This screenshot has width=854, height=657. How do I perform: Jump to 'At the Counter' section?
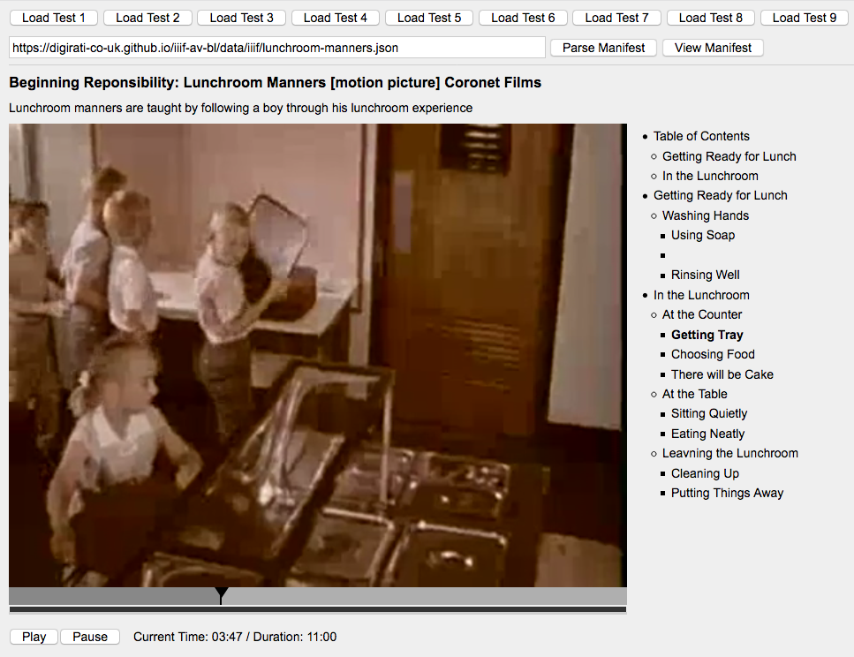[701, 315]
